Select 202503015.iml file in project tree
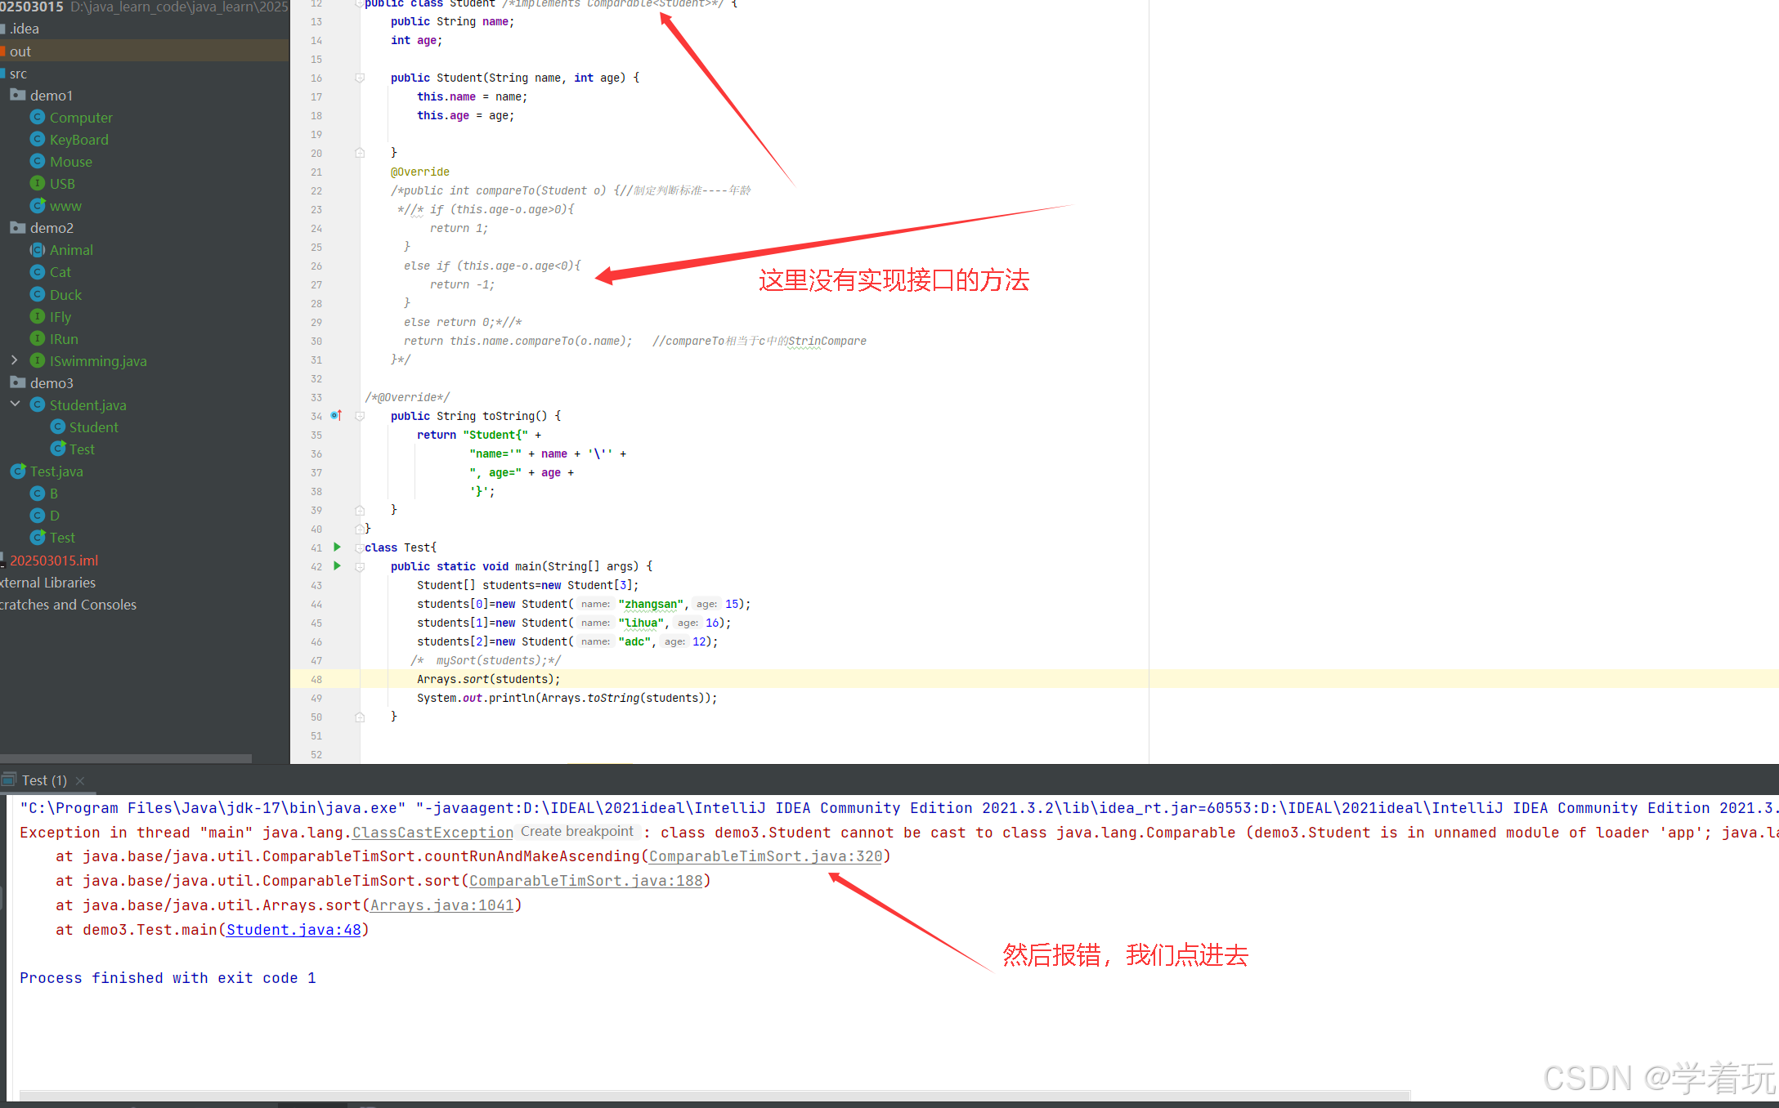Screen dimensions: 1779x1108 point(54,561)
